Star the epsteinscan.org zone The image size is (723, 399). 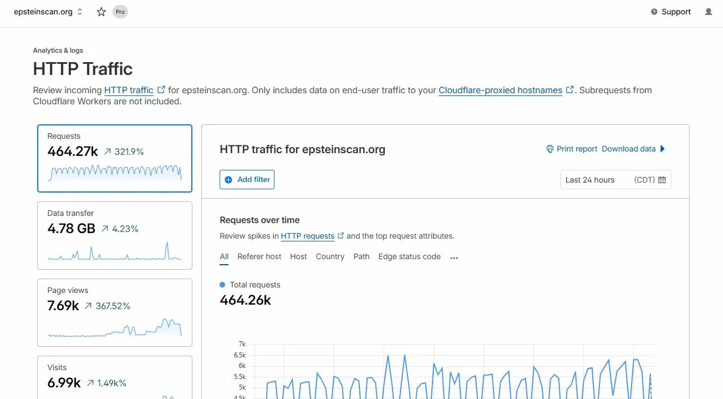(101, 12)
